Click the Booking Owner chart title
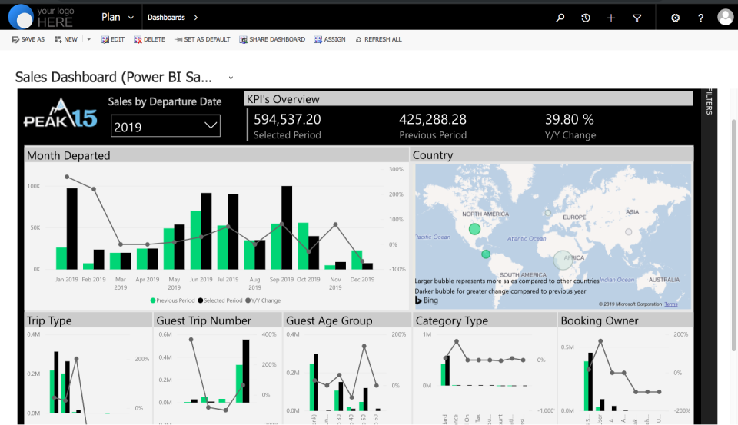The height and width of the screenshot is (425, 738). click(x=599, y=320)
